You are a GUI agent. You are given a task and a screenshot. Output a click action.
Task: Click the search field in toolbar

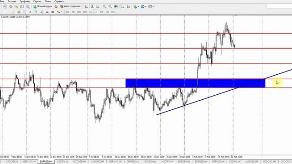279,6
